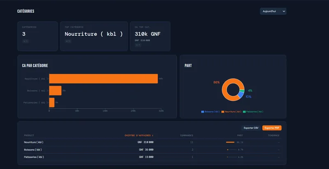Sort by the Chiffre d'affaires column header
The height and width of the screenshot is (169, 329).
coord(139,135)
